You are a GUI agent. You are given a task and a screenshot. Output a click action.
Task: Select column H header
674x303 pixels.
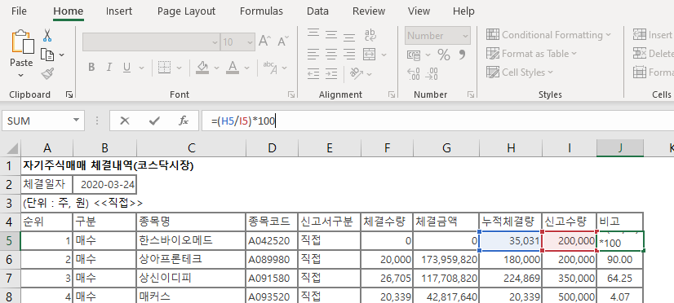click(x=511, y=148)
